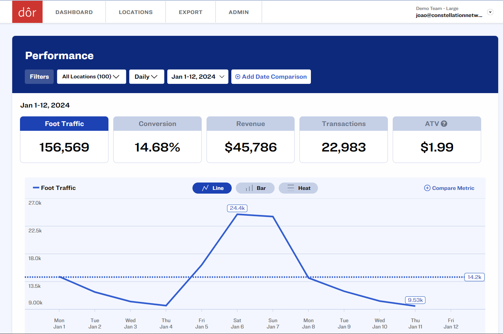
Task: Go to the Locations menu
Action: (135, 12)
